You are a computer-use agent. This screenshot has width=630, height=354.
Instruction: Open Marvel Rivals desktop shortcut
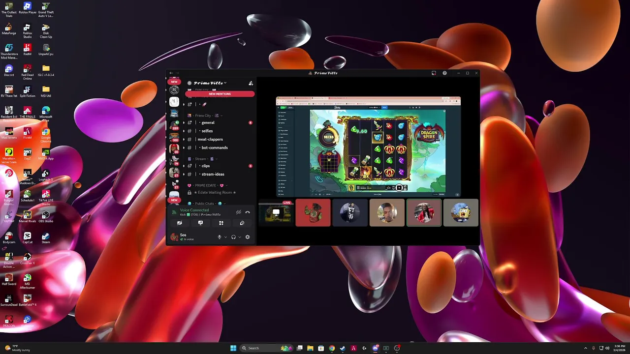(x=27, y=217)
